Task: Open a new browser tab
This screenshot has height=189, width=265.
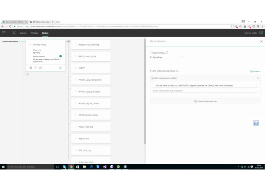Action: [58, 22]
